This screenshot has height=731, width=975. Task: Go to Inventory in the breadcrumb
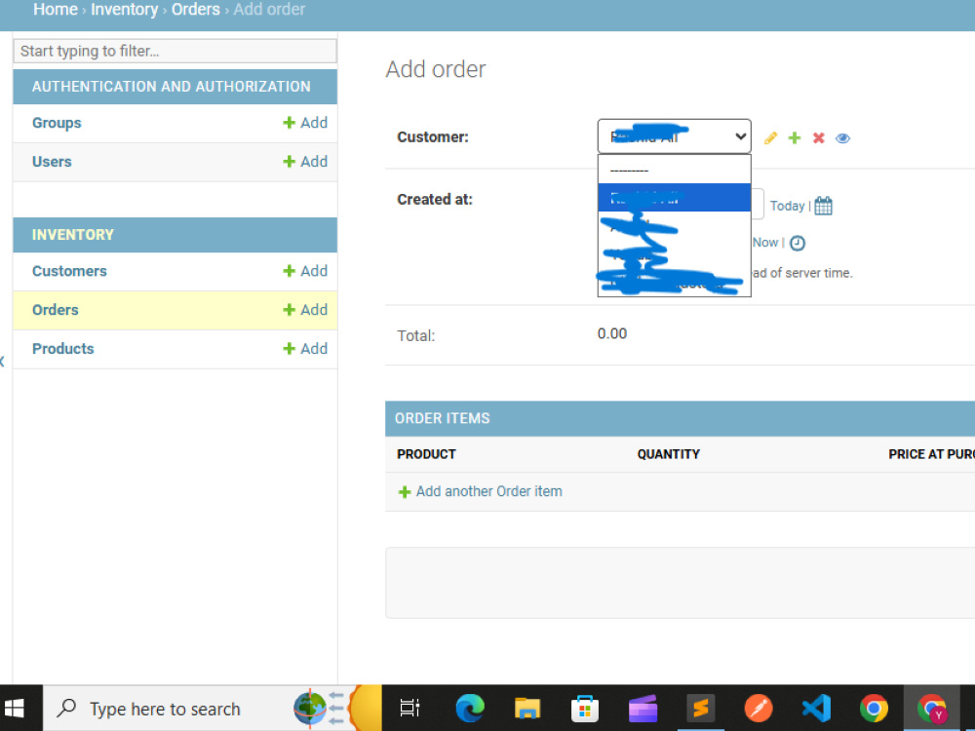125,10
